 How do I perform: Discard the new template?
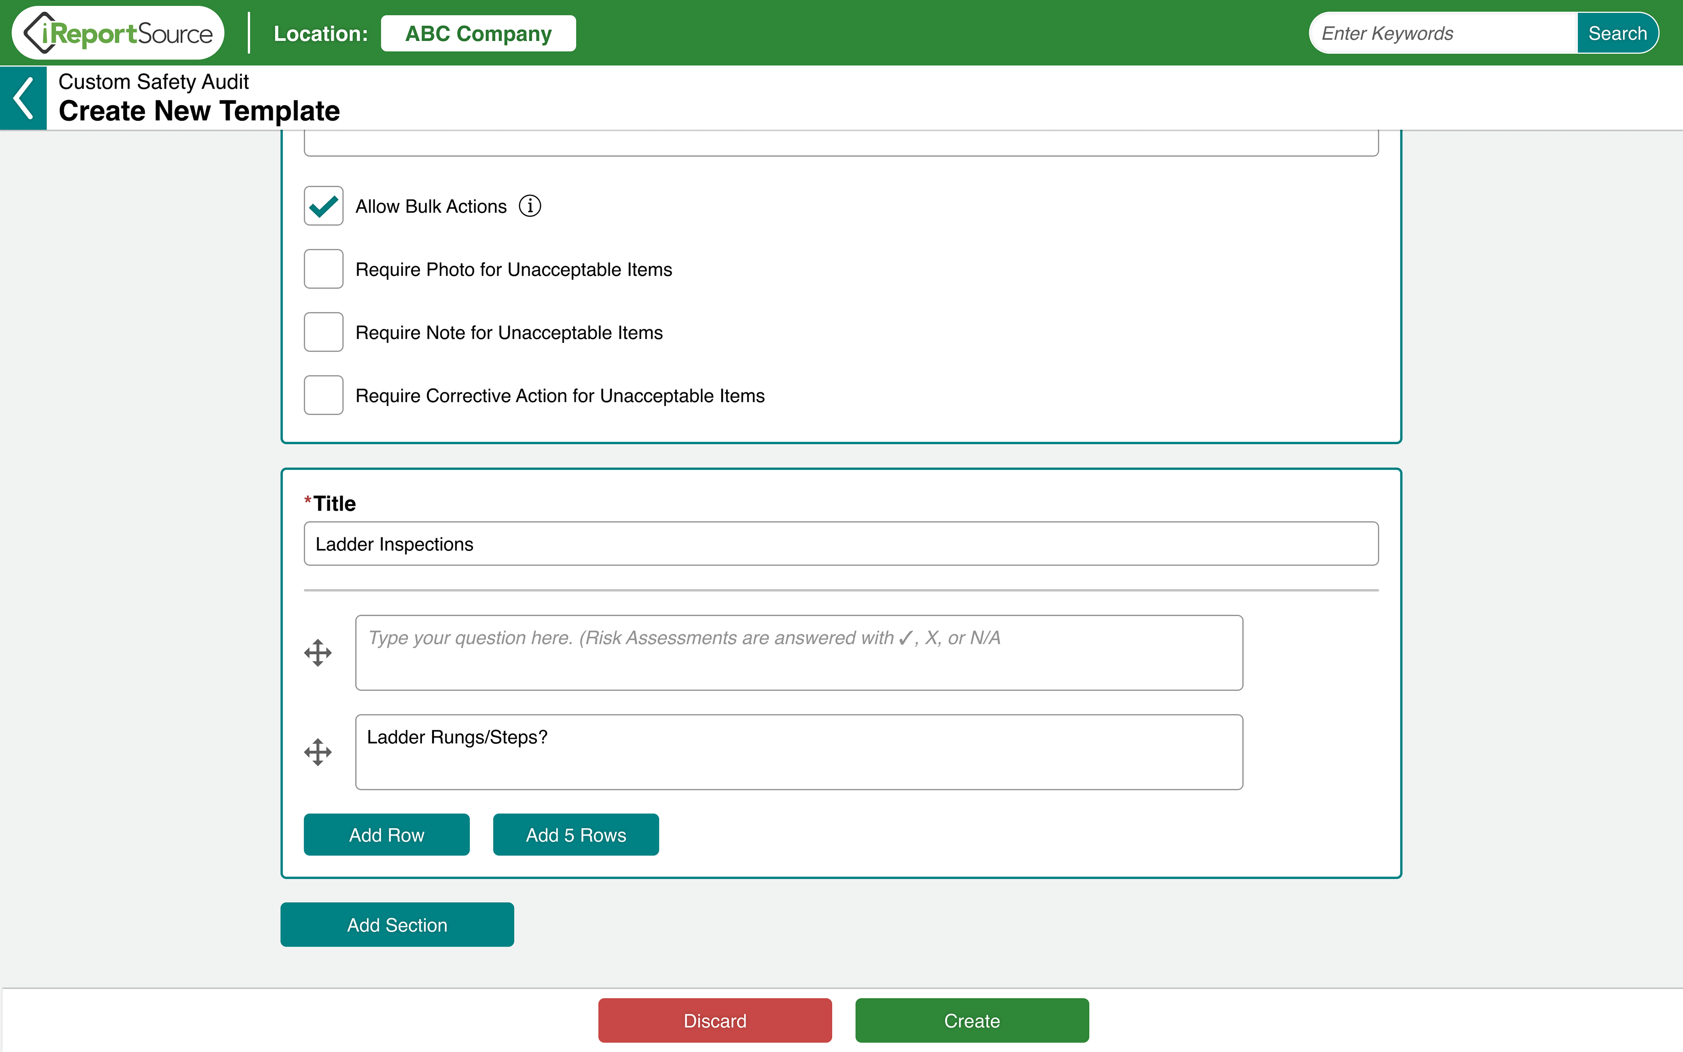[715, 1020]
